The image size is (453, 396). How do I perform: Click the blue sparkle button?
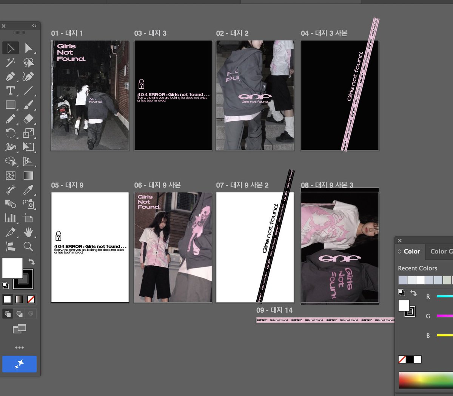(x=19, y=364)
